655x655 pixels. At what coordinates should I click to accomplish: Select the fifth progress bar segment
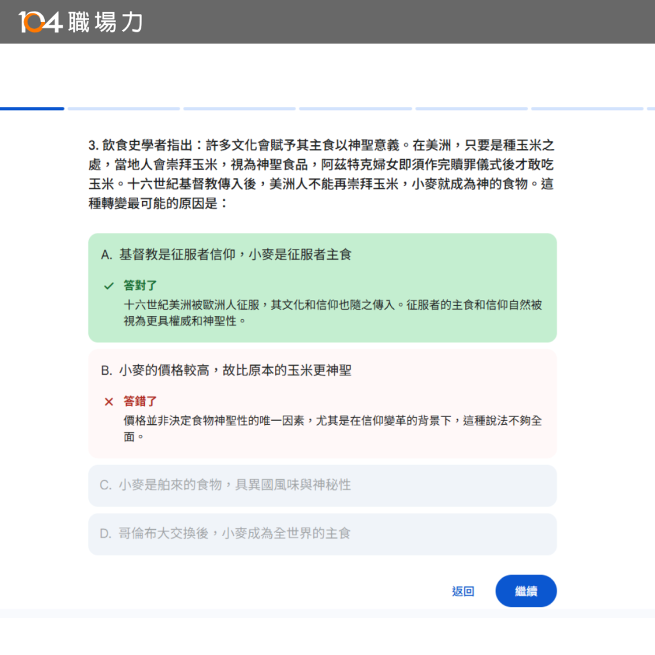pyautogui.click(x=471, y=109)
